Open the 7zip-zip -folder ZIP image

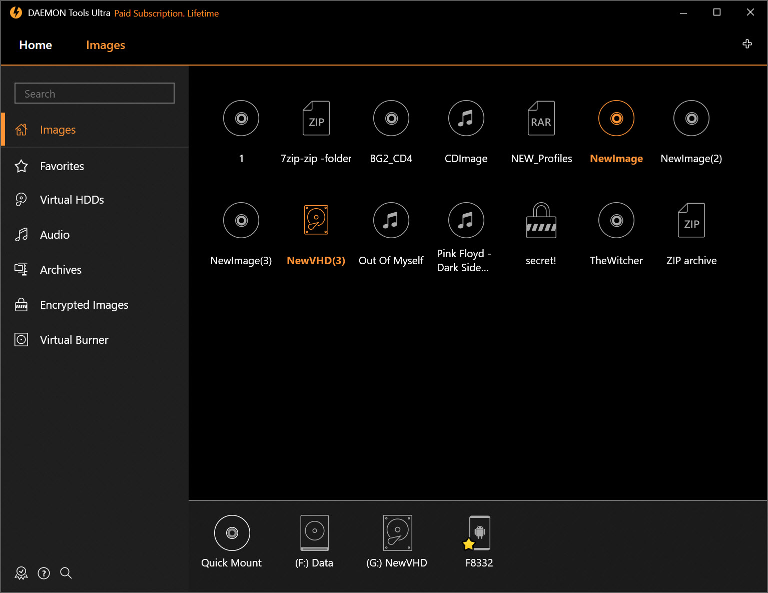click(316, 119)
